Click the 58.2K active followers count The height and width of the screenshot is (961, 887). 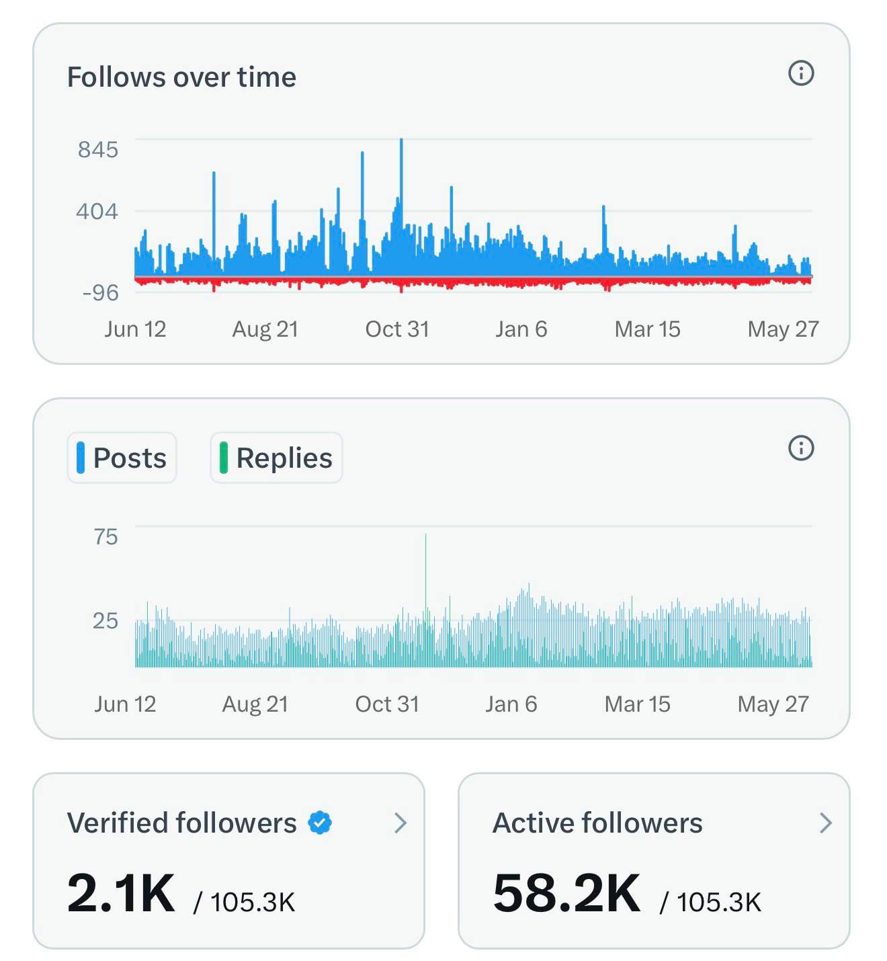567,893
